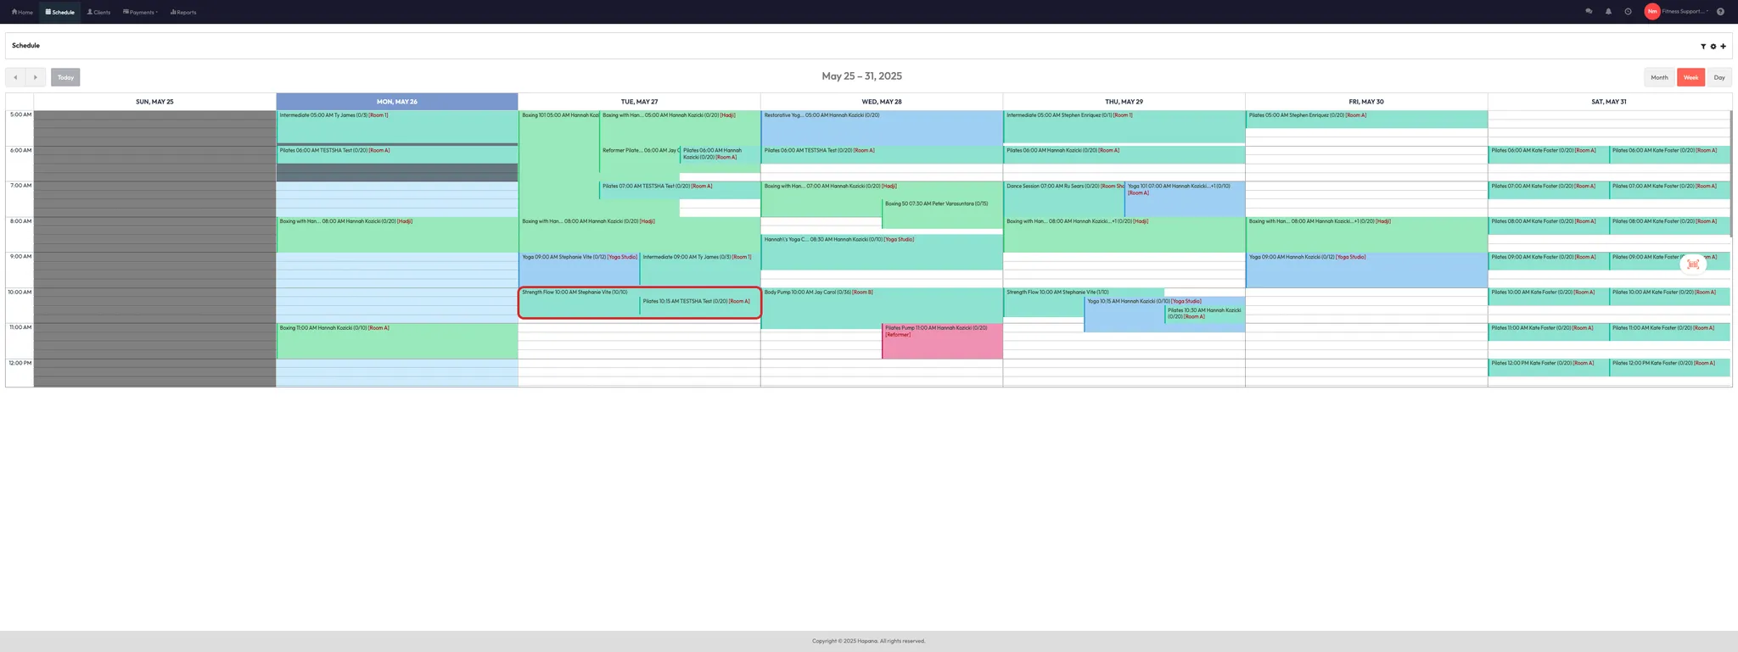1738x652 pixels.
Task: Click the notifications bell icon
Action: 1608,12
